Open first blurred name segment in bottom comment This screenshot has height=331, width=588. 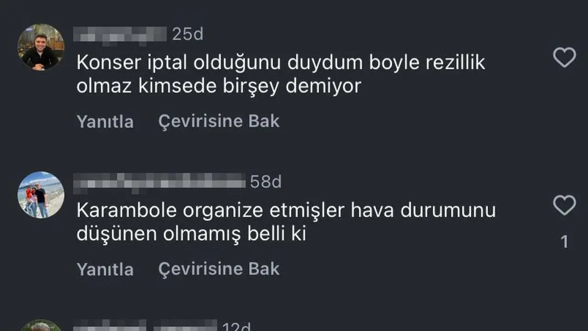point(110,326)
